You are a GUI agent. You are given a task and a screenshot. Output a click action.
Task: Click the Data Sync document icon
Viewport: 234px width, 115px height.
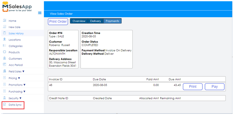5,104
